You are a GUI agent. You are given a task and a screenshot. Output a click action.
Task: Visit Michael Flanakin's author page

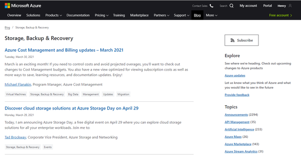18,84
